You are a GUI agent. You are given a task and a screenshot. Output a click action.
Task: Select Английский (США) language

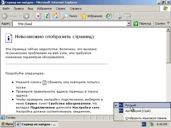tap(142, 111)
